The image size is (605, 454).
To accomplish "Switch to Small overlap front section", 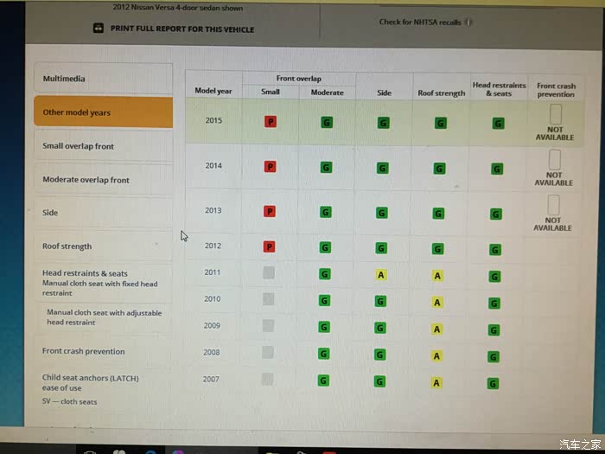I will tap(102, 146).
